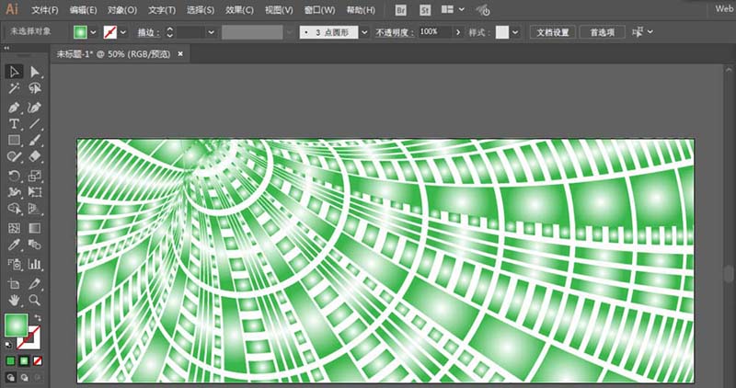Select the Blend tool
736x388 pixels.
click(x=35, y=245)
